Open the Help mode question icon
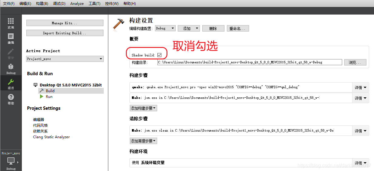374x171 pixels. (x=11, y=97)
